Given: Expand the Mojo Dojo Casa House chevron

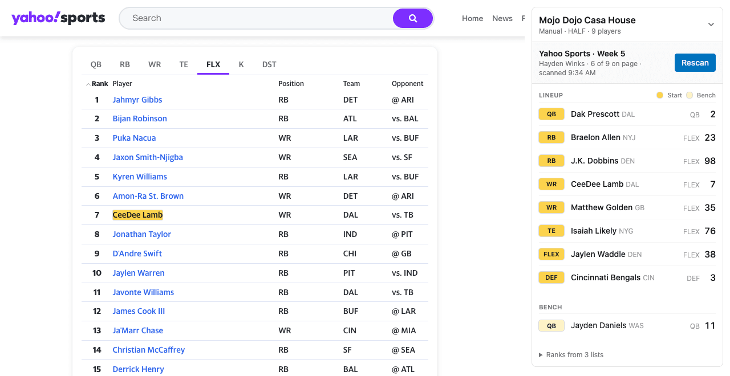Looking at the screenshot, I should 711,24.
